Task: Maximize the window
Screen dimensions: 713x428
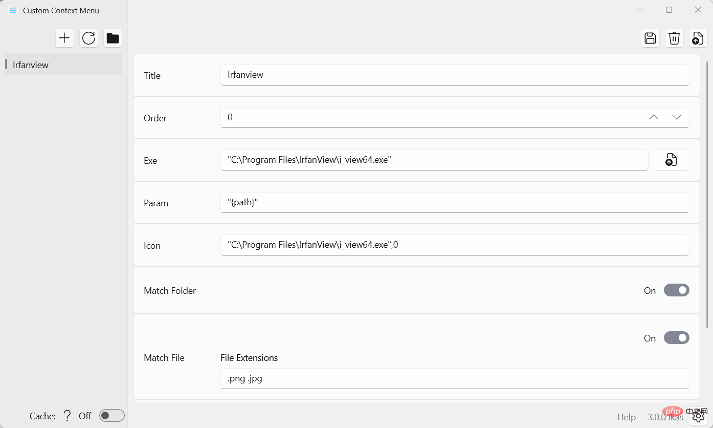Action: (x=669, y=10)
